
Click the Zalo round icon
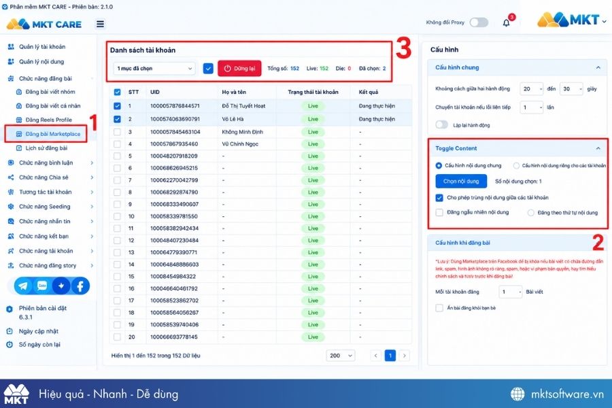pos(42,286)
